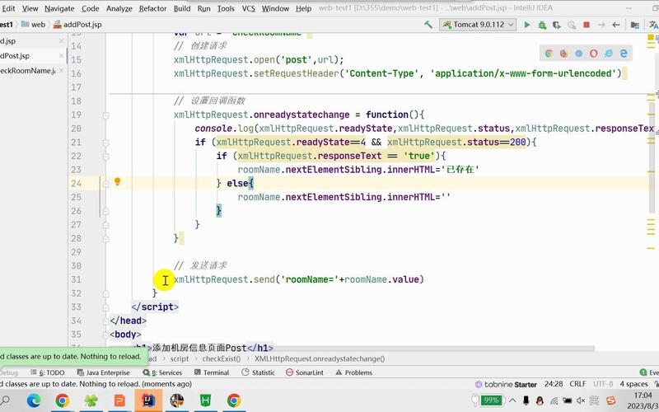
Task: Click line number 24 in the gutter
Action: coord(76,184)
